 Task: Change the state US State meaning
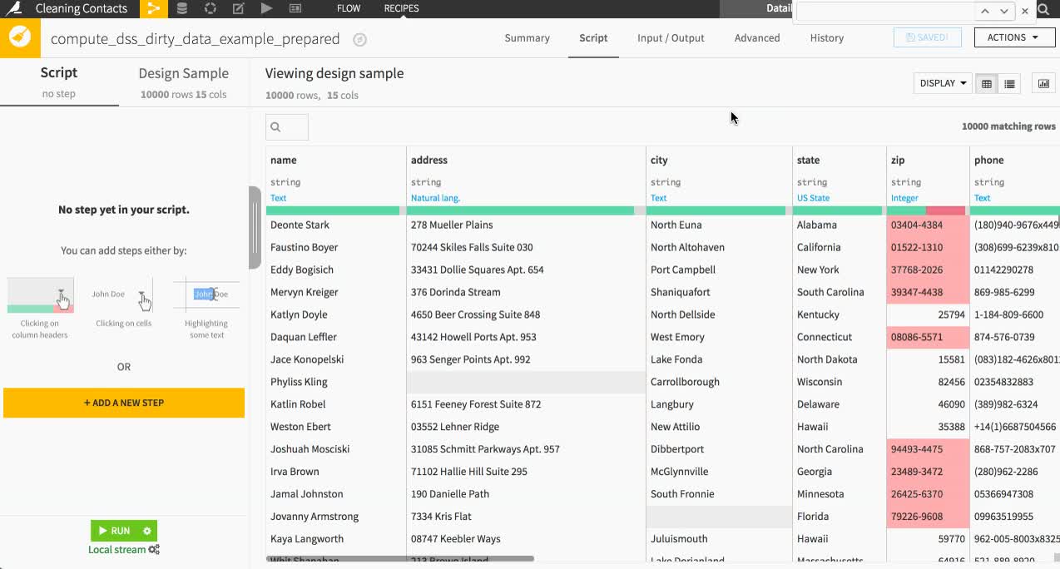[813, 198]
